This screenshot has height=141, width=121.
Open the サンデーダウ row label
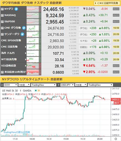(x=12, y=34)
